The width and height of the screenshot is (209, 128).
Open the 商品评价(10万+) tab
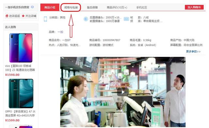click(x=117, y=7)
